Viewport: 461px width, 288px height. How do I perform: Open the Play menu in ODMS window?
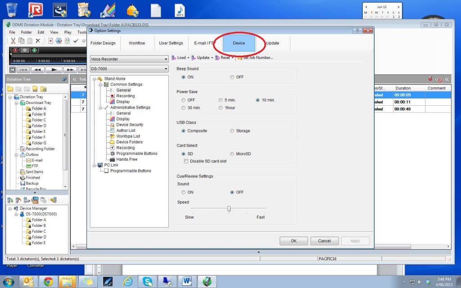[x=68, y=32]
